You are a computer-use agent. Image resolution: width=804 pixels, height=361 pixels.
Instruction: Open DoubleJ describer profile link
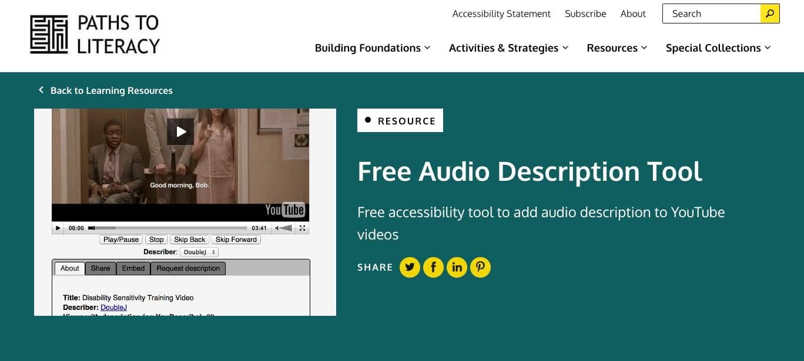[x=113, y=307]
